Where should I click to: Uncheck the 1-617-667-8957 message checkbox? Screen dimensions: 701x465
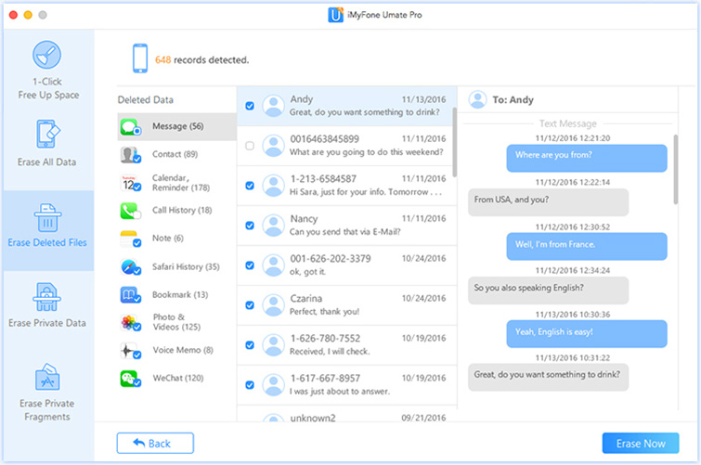tap(250, 385)
